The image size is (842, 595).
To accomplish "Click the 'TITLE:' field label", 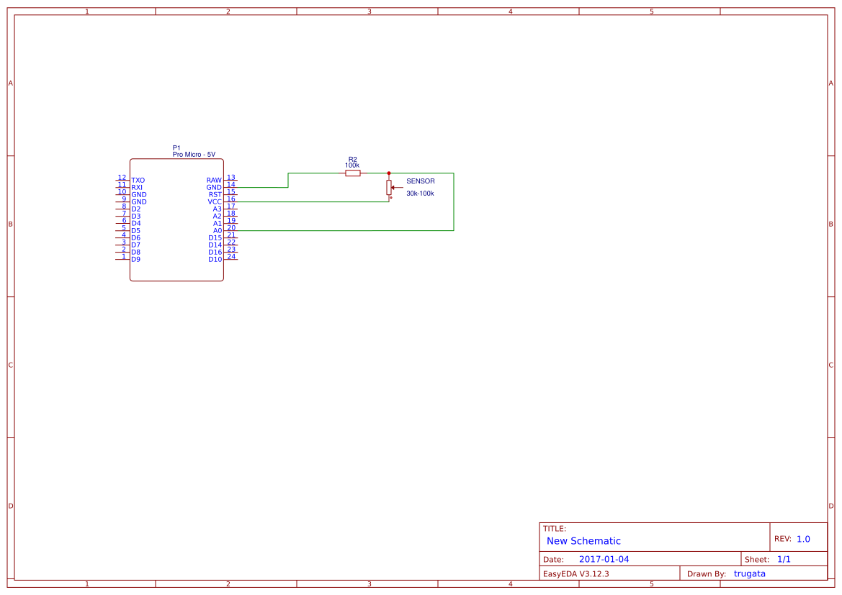I will [x=554, y=529].
